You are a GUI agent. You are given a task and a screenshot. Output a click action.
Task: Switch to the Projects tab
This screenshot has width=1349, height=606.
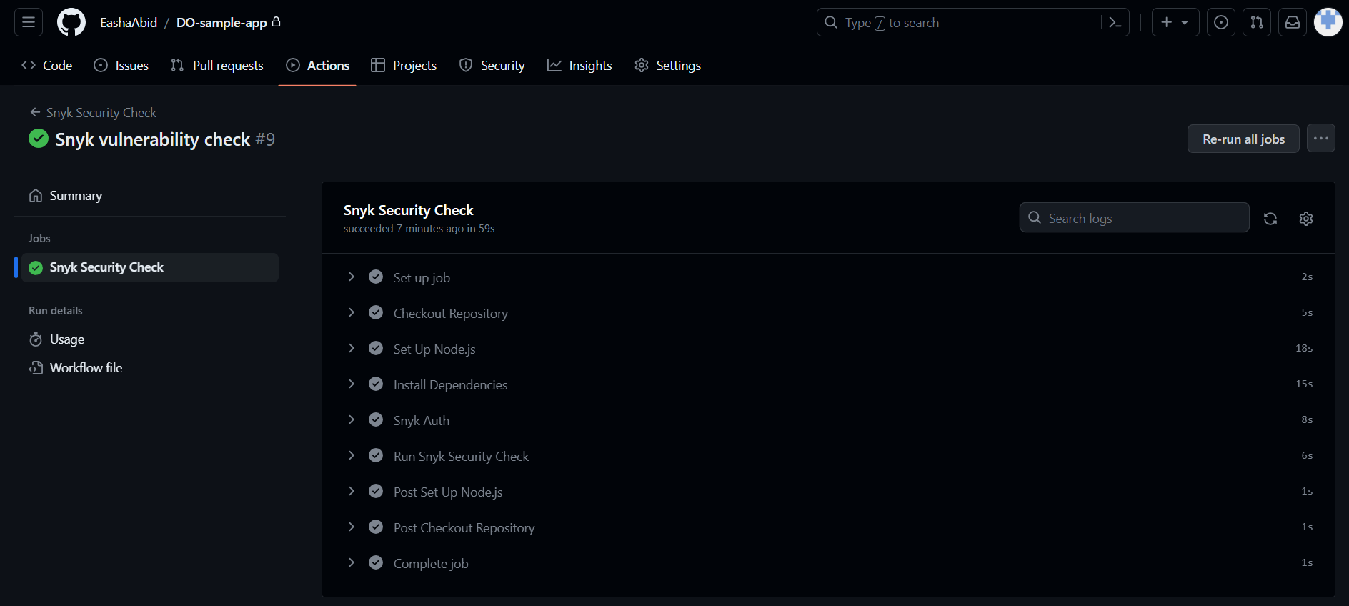[404, 66]
